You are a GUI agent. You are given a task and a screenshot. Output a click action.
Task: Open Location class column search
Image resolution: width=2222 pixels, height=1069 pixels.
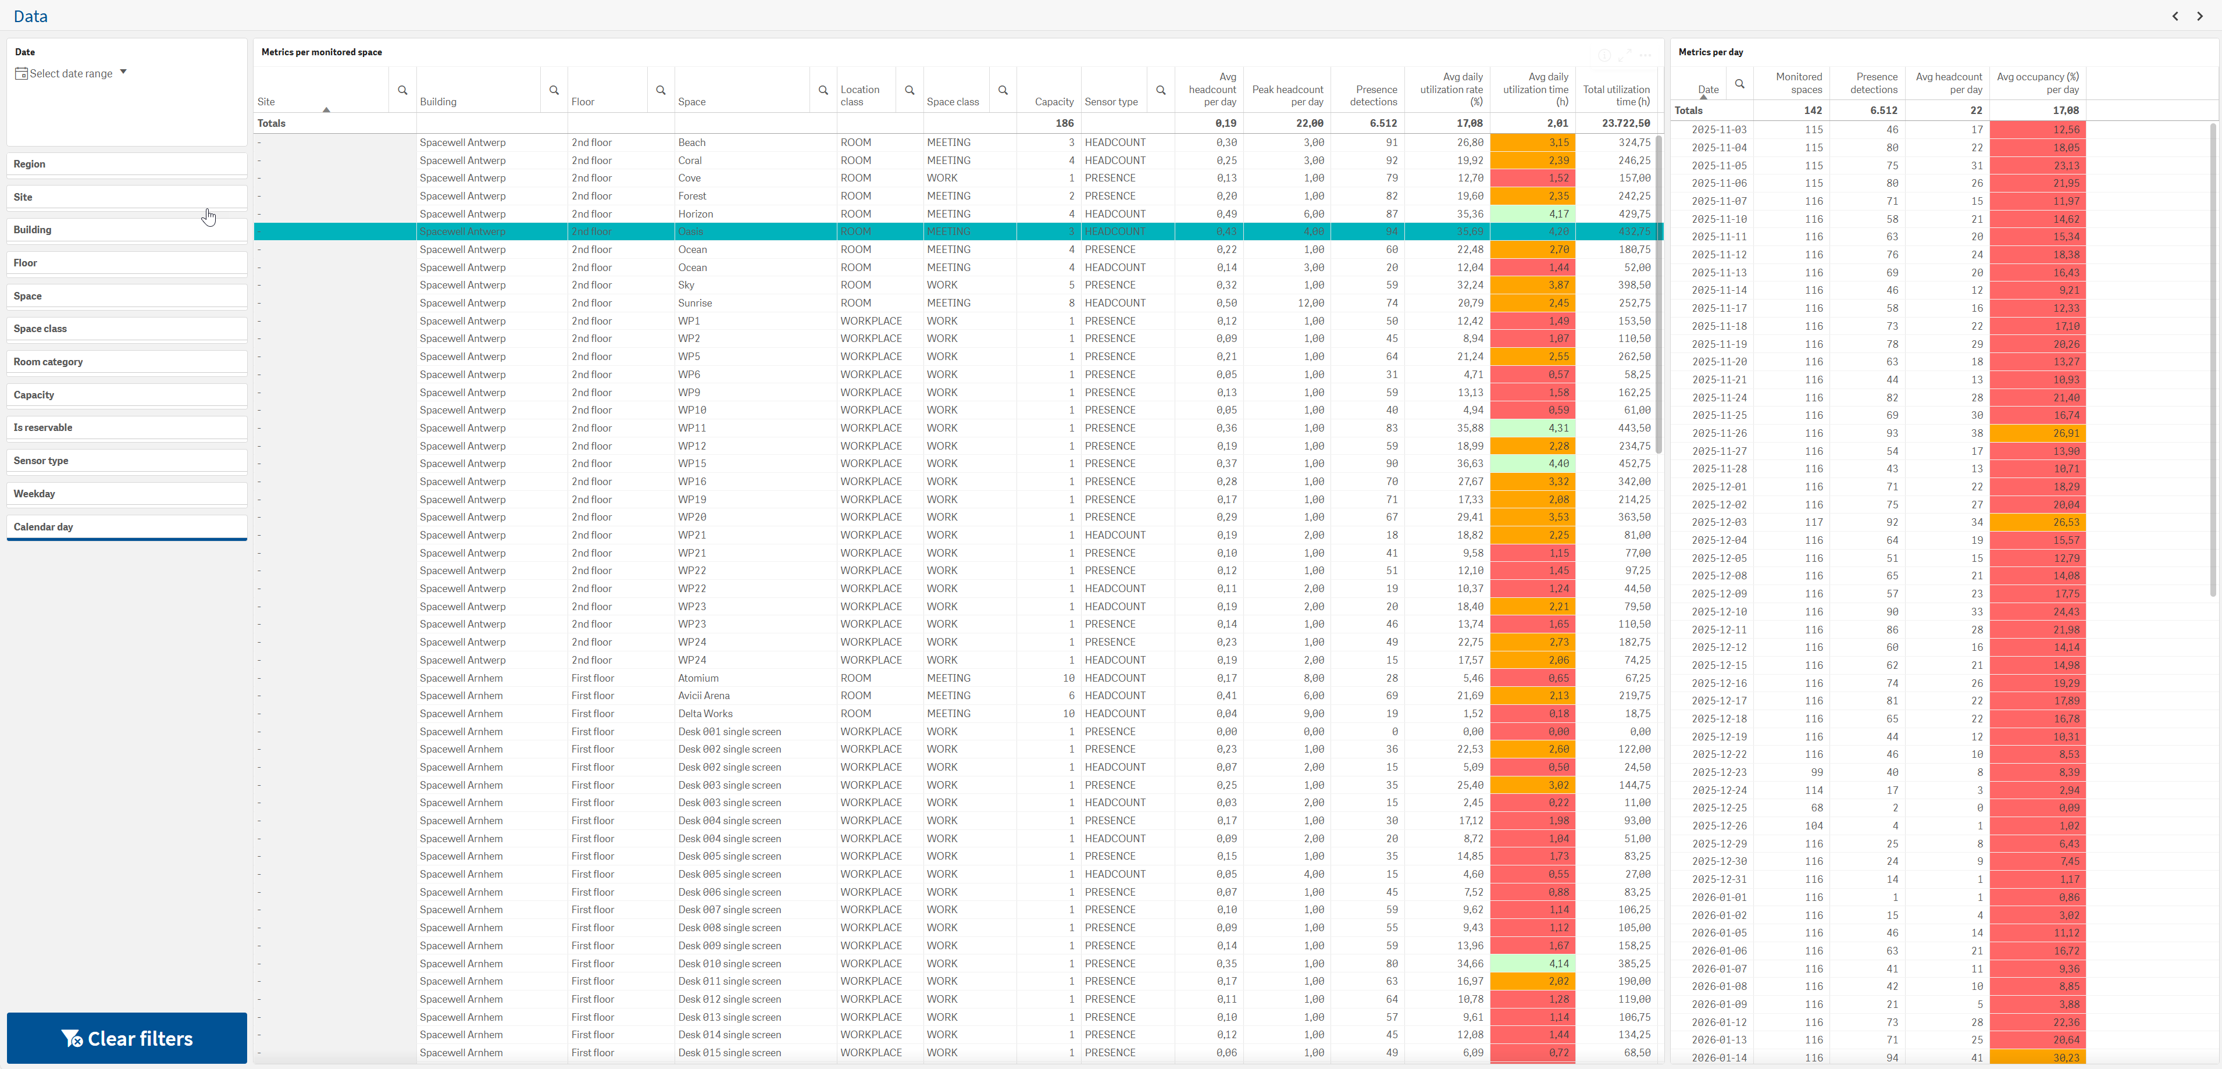click(909, 90)
